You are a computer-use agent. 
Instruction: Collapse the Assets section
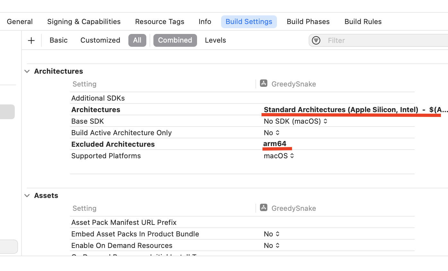click(x=27, y=195)
